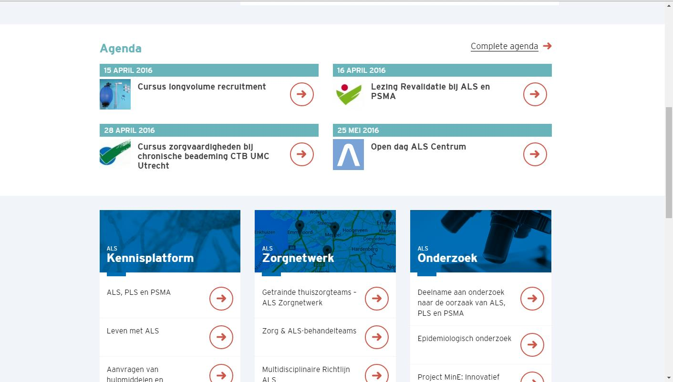
Task: Open Cursus zorgvaardigheden bij chronische beademing title
Action: pos(204,156)
